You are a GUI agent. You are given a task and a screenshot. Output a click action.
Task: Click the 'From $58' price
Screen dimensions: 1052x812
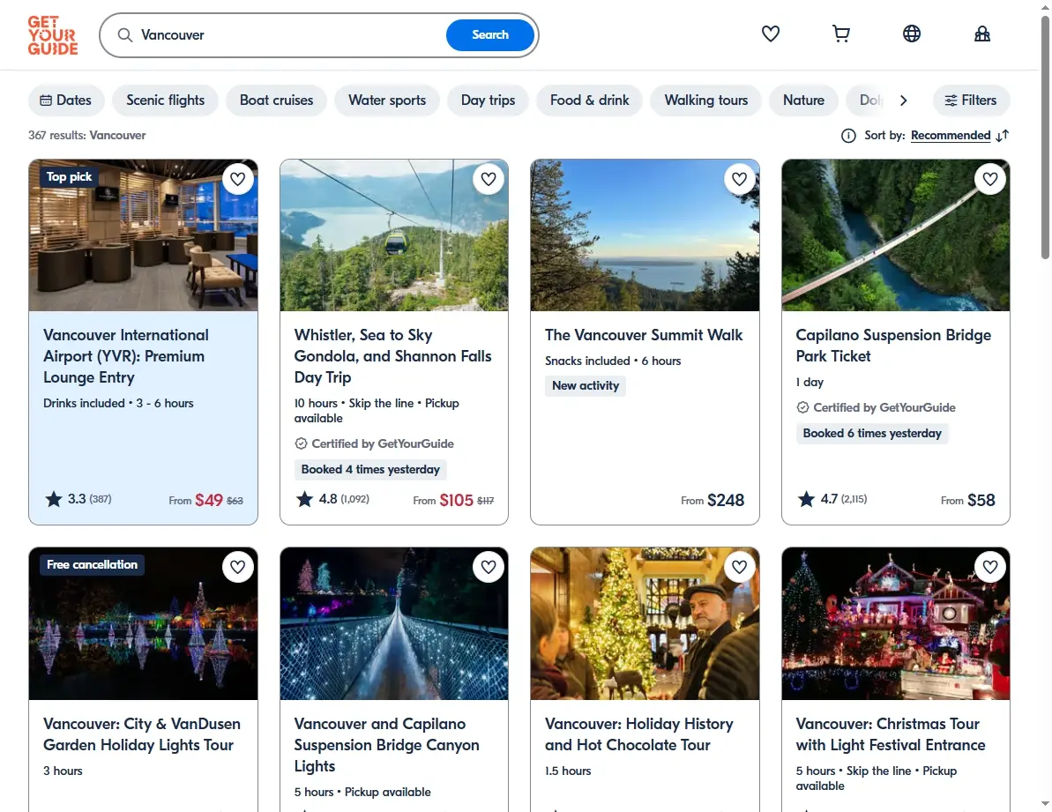[967, 500]
